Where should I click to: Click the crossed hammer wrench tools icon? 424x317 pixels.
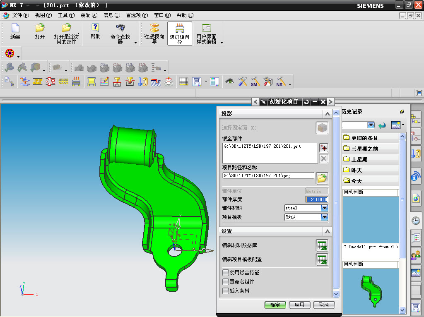pyautogui.click(x=242, y=82)
